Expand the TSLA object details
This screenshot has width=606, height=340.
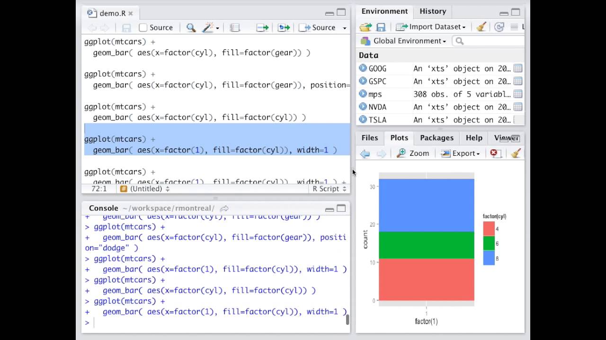point(363,119)
